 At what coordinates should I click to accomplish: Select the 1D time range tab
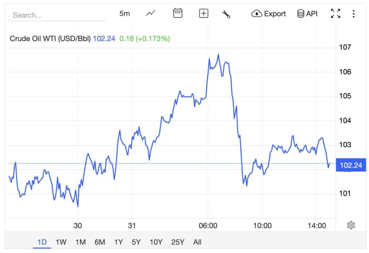tap(43, 242)
